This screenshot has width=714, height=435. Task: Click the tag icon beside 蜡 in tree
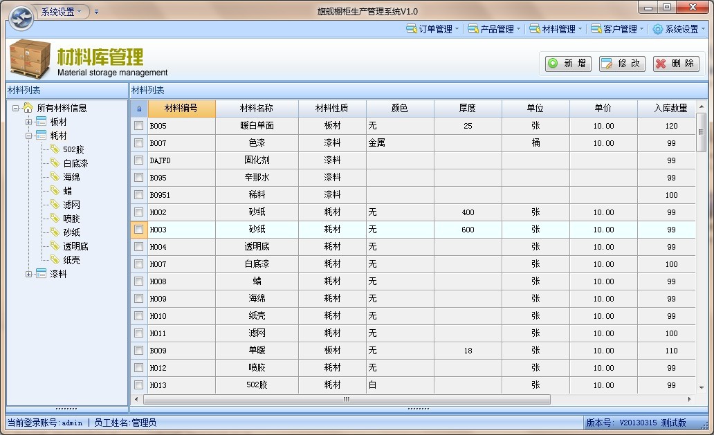pyautogui.click(x=55, y=191)
